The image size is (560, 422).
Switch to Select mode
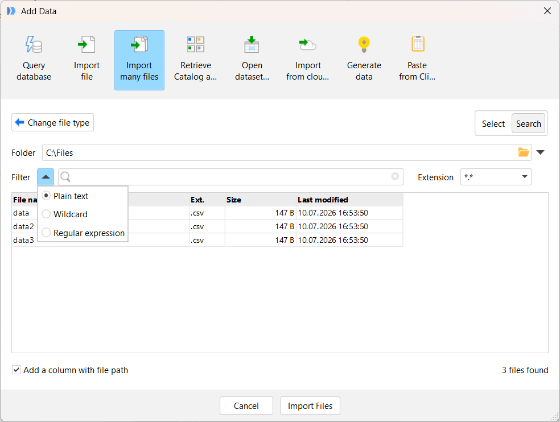click(493, 123)
